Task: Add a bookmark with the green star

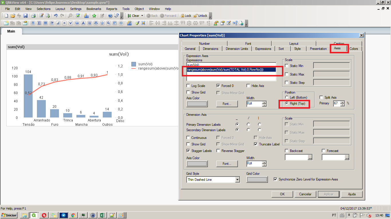Action: (94, 16)
